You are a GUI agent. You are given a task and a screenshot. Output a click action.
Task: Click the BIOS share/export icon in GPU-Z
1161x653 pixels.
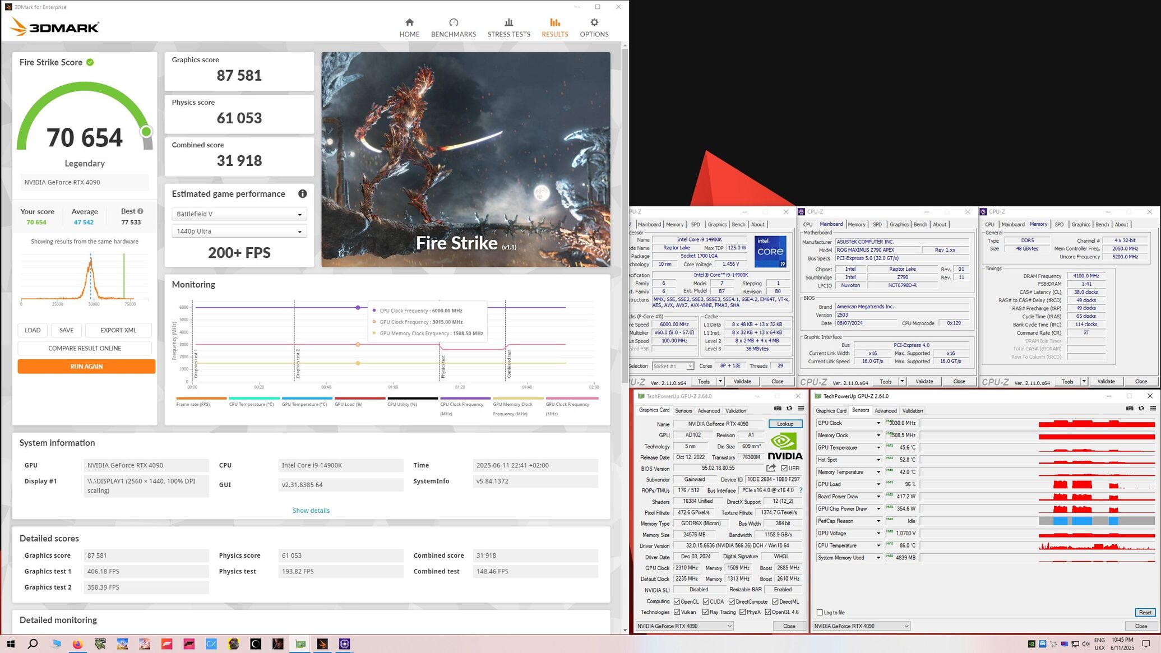771,468
